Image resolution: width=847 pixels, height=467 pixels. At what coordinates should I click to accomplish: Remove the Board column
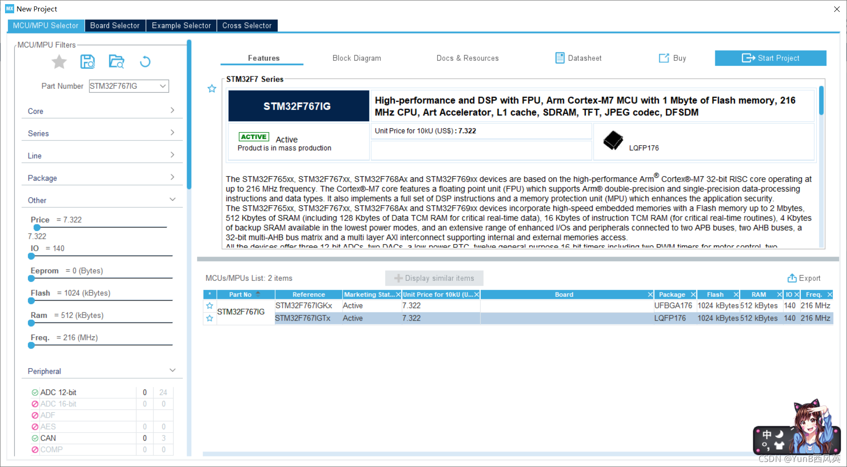pyautogui.click(x=650, y=295)
